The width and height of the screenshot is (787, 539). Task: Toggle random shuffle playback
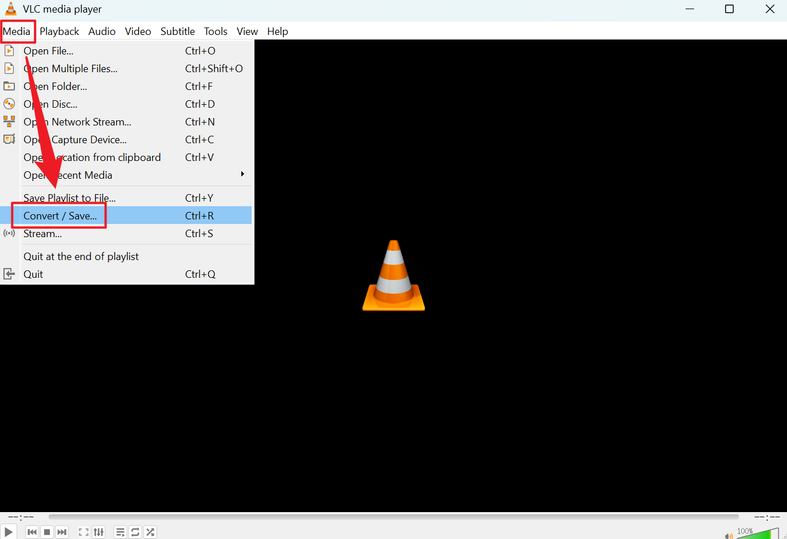click(150, 532)
